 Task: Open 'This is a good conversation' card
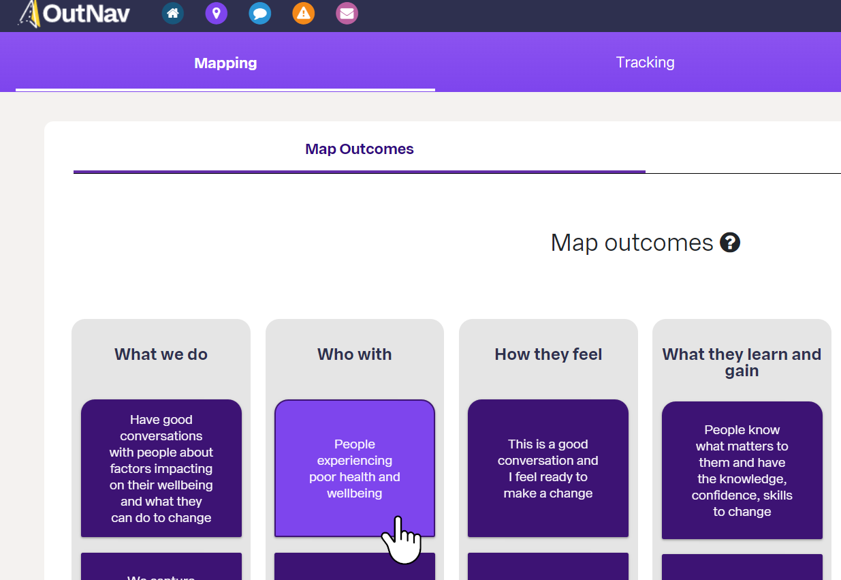[548, 468]
